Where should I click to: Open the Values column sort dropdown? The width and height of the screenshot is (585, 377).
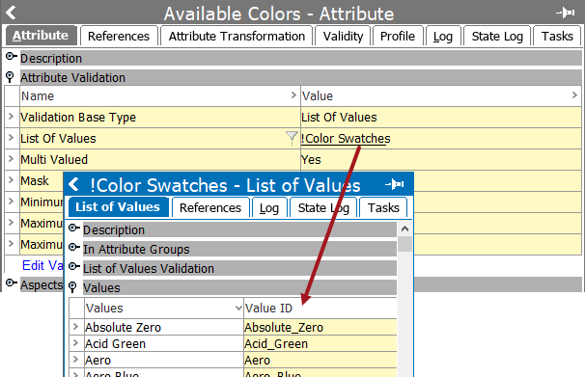(x=238, y=309)
